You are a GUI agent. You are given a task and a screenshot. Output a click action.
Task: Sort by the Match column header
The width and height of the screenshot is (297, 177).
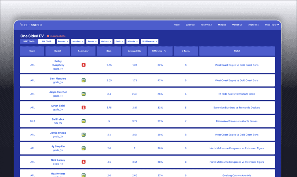click(x=237, y=51)
